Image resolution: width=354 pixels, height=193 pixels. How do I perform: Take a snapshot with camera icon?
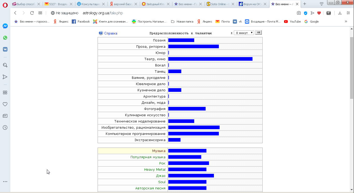point(299,13)
